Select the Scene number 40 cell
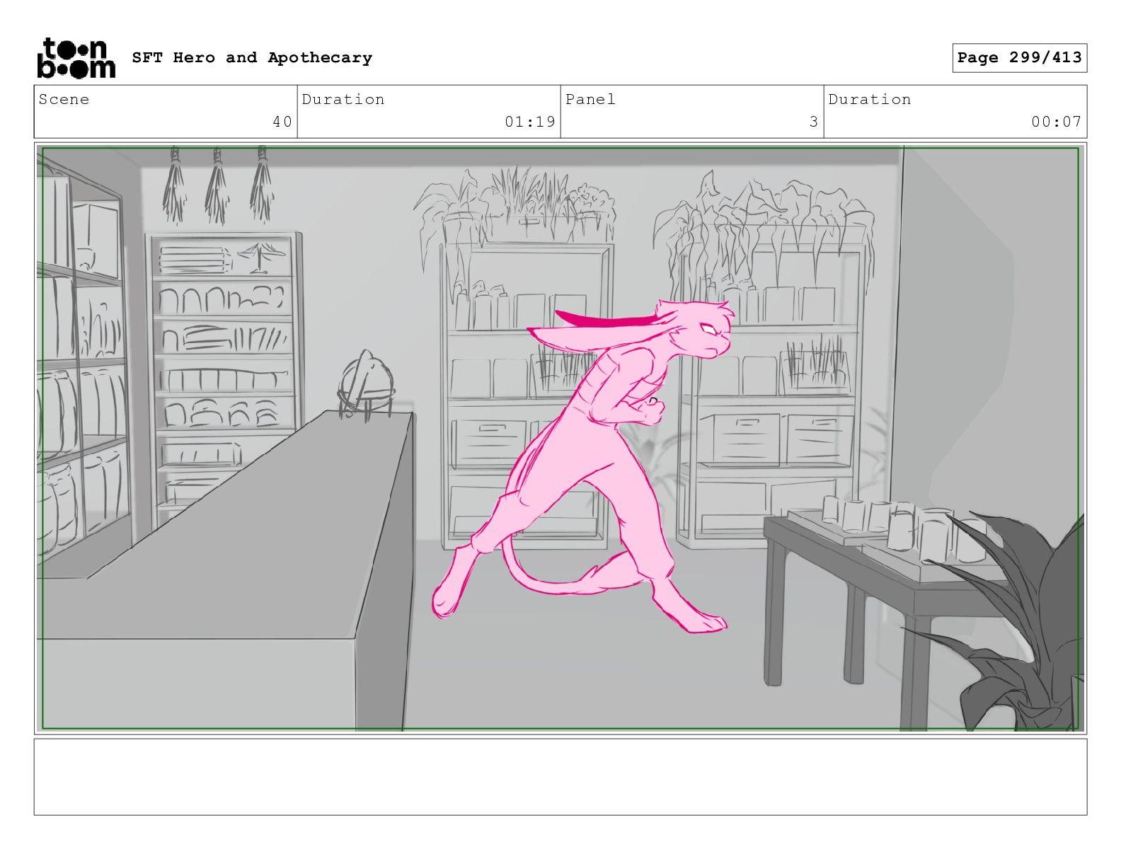The width and height of the screenshot is (1121, 866). [x=166, y=112]
